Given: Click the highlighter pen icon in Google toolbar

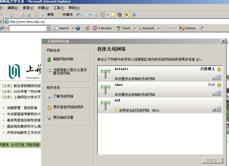Looking at the screenshot, I should tap(201, 28).
